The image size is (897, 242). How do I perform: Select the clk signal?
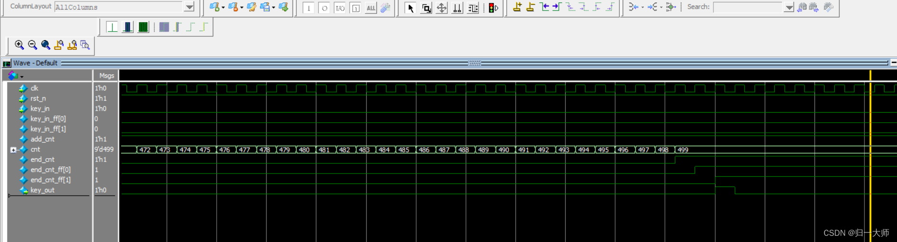click(35, 88)
